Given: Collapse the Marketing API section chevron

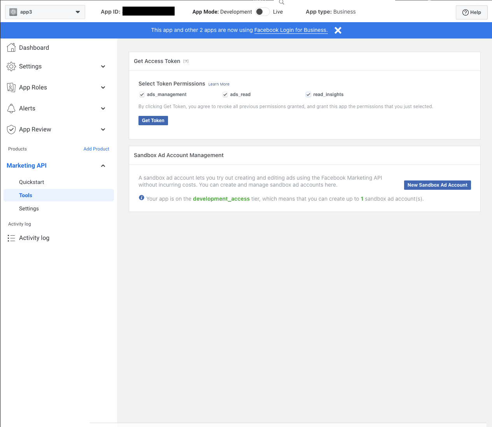Looking at the screenshot, I should (103, 166).
